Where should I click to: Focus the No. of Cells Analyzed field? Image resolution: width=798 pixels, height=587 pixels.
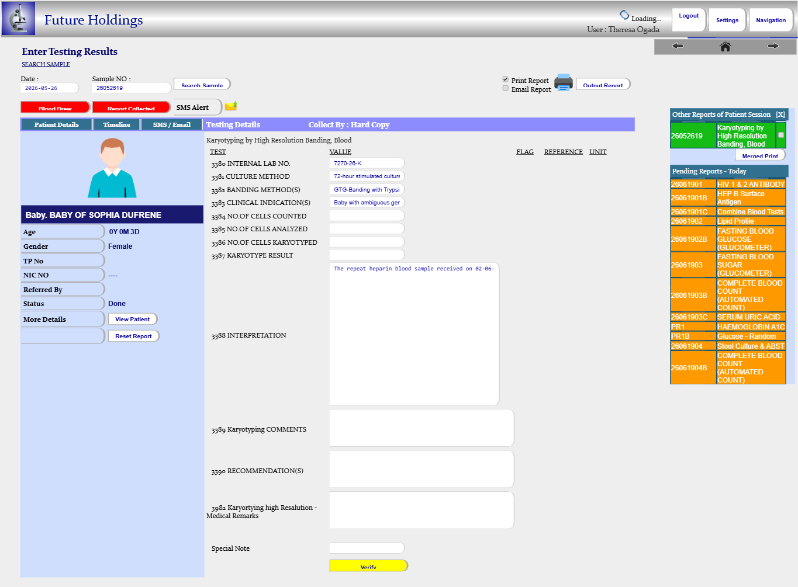click(x=367, y=229)
